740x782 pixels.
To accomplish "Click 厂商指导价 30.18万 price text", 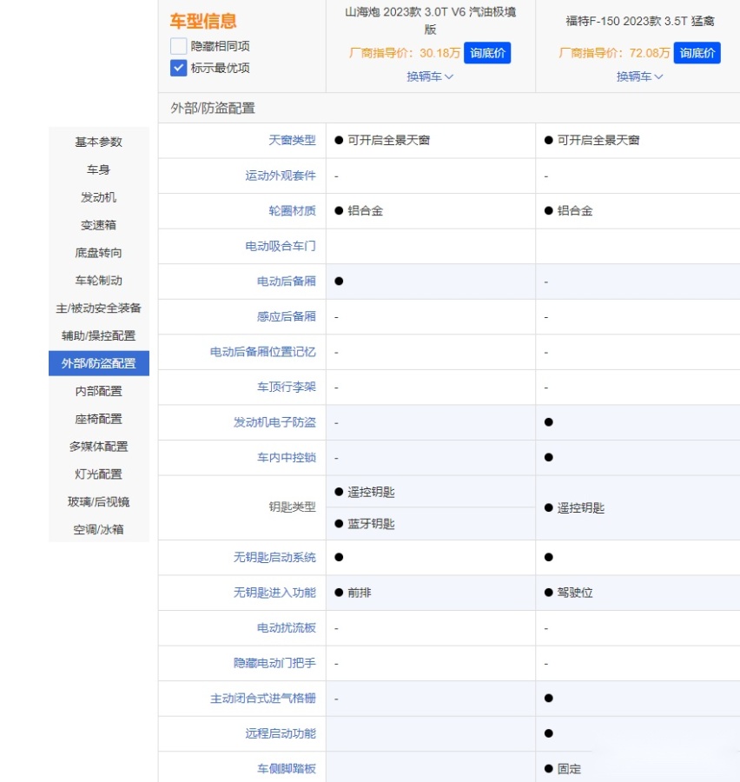I will tap(405, 53).
